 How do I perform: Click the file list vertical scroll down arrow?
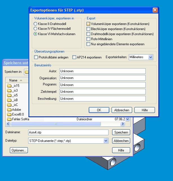128,119
